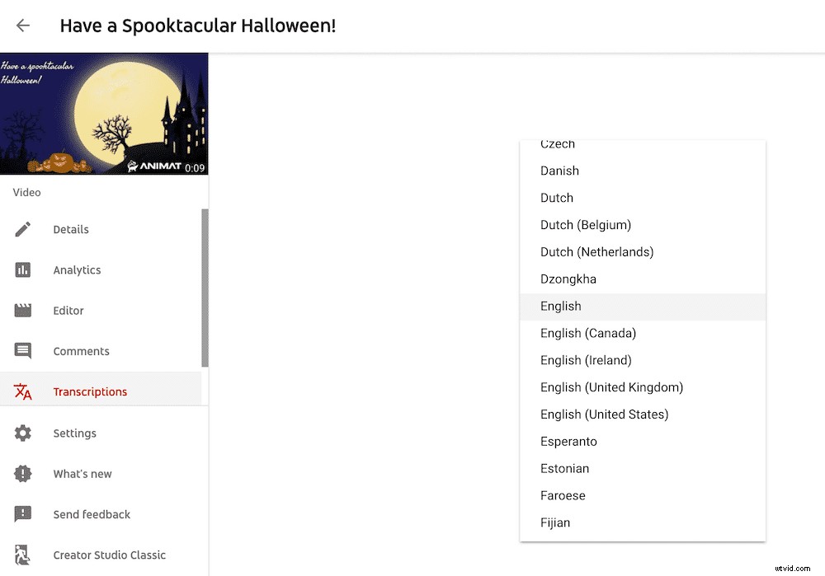
Task: Pick Dutch (Belgium) in the dropdown
Action: pos(586,225)
